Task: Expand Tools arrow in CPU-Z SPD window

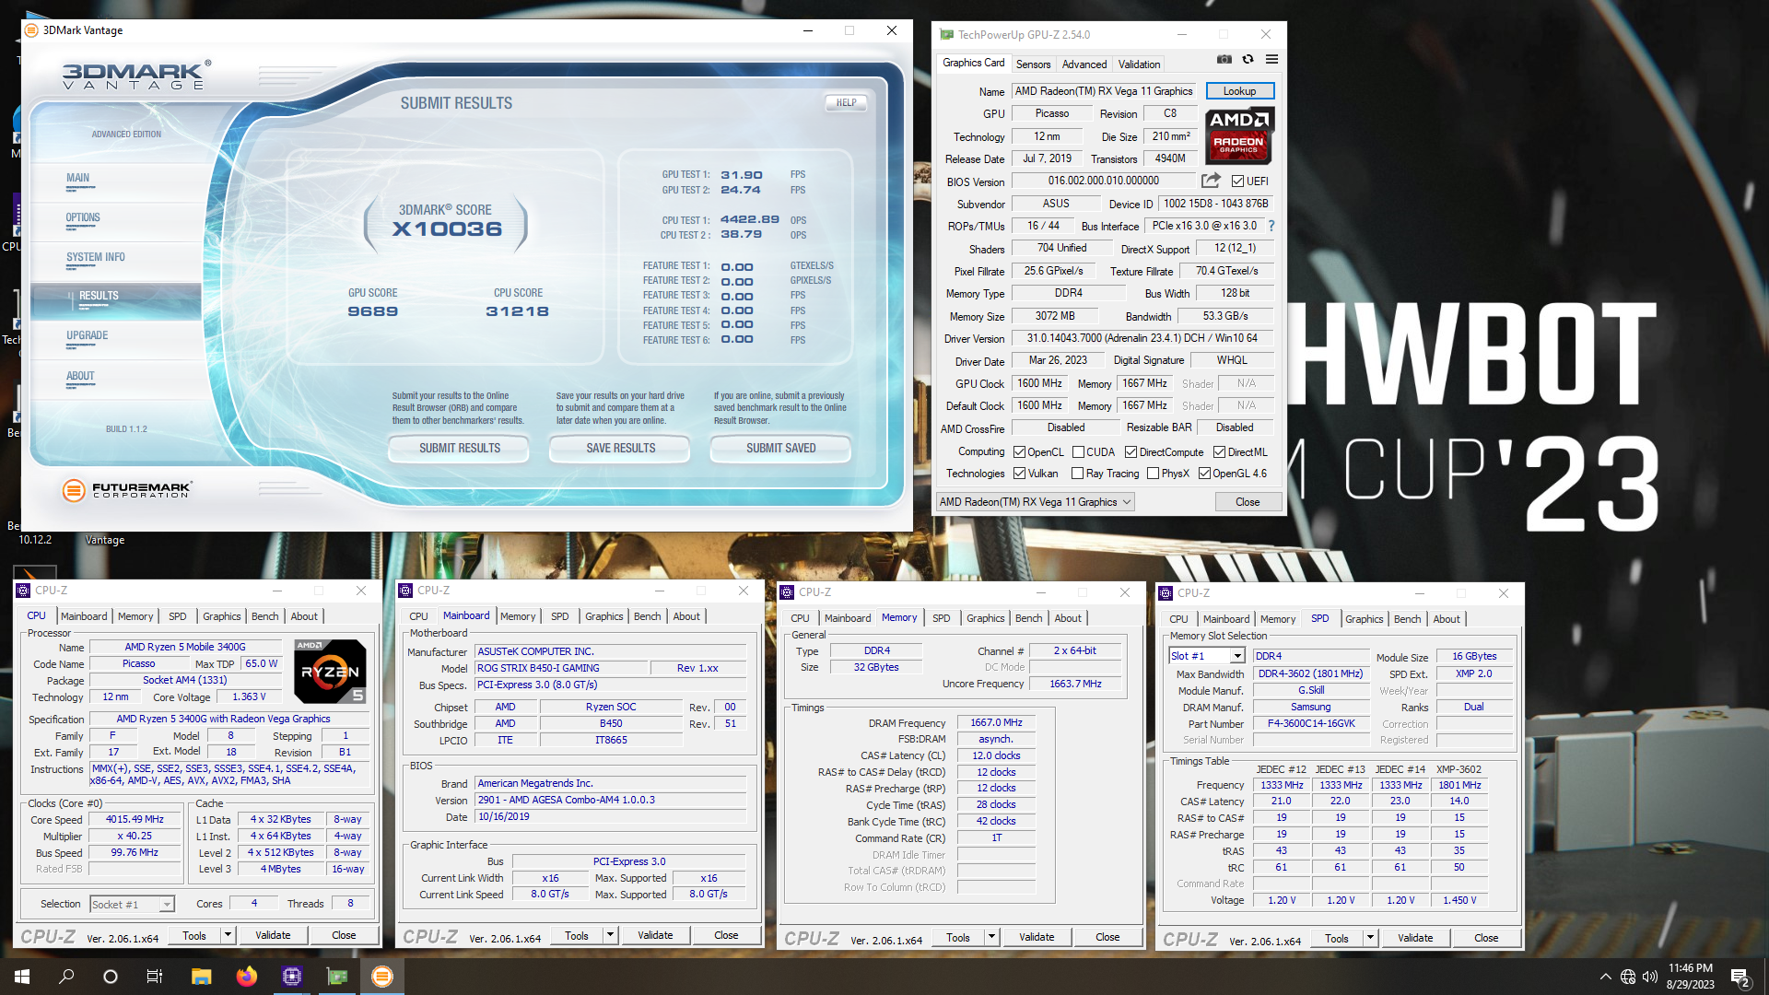Action: [x=1371, y=938]
